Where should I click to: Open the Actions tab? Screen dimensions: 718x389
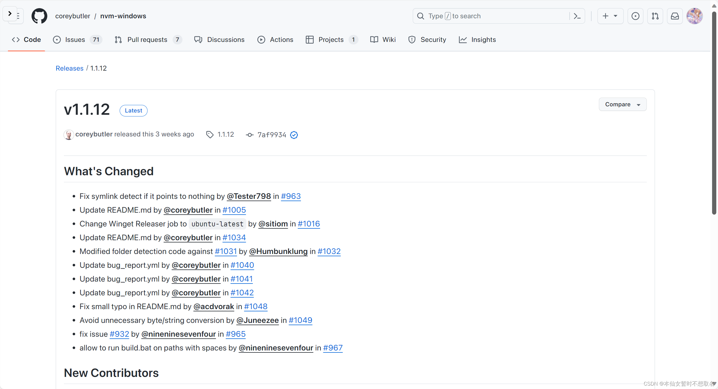(275, 40)
